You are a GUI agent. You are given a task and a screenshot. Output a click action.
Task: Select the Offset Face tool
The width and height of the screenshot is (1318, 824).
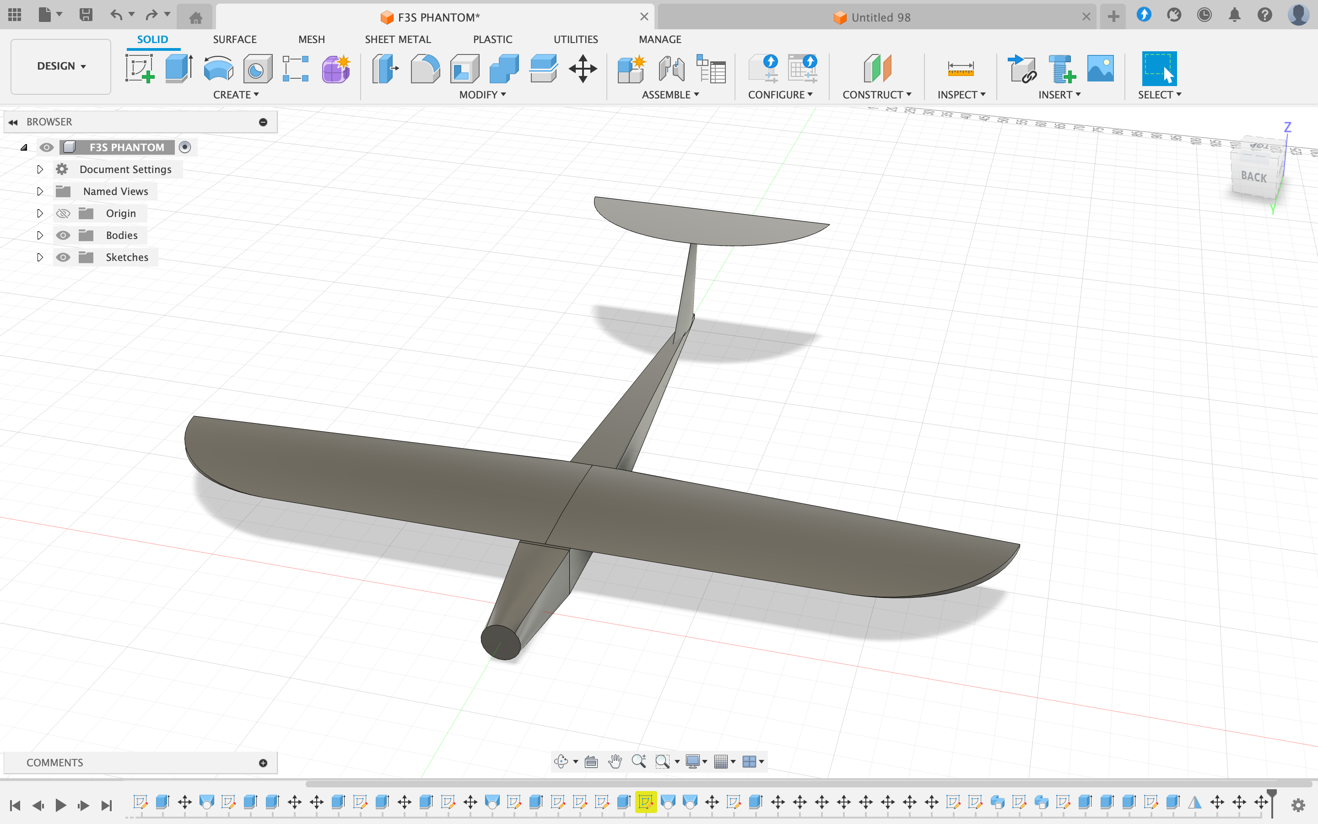click(544, 69)
